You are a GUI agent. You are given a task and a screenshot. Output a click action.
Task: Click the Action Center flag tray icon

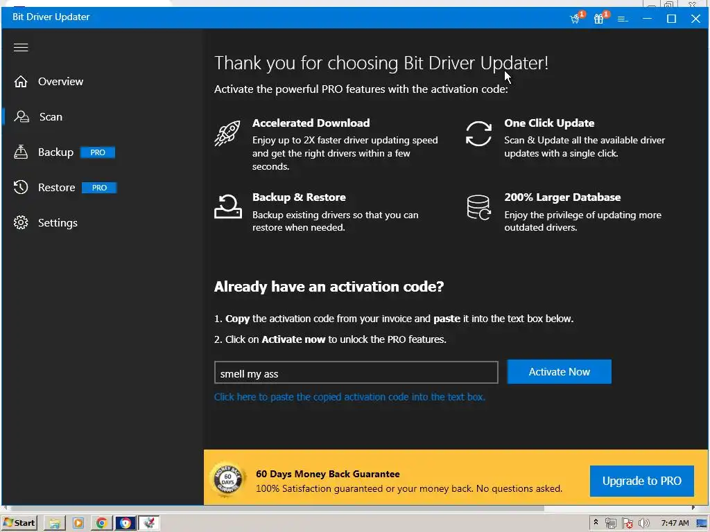(627, 524)
